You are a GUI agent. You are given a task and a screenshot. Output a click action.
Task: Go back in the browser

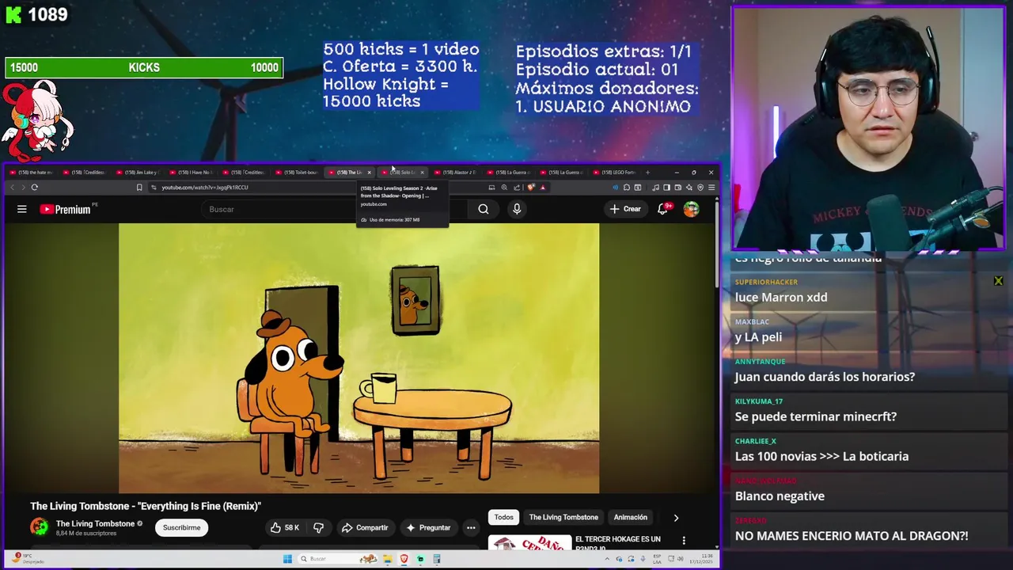[12, 188]
